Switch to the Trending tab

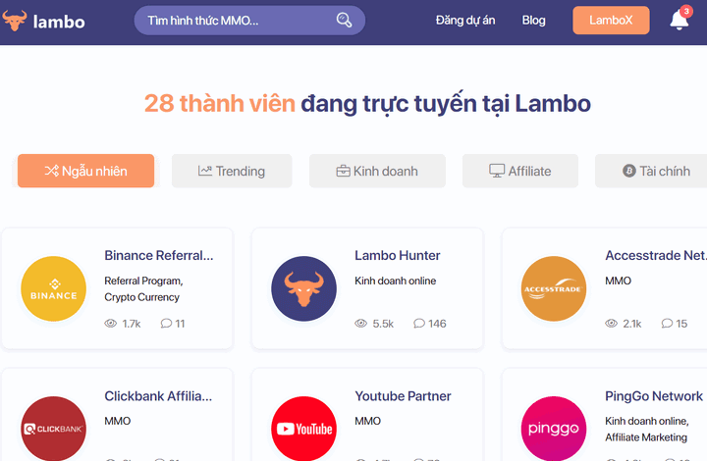(232, 171)
